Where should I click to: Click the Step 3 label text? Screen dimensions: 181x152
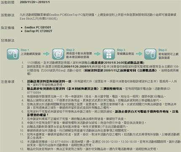[x=121, y=50]
